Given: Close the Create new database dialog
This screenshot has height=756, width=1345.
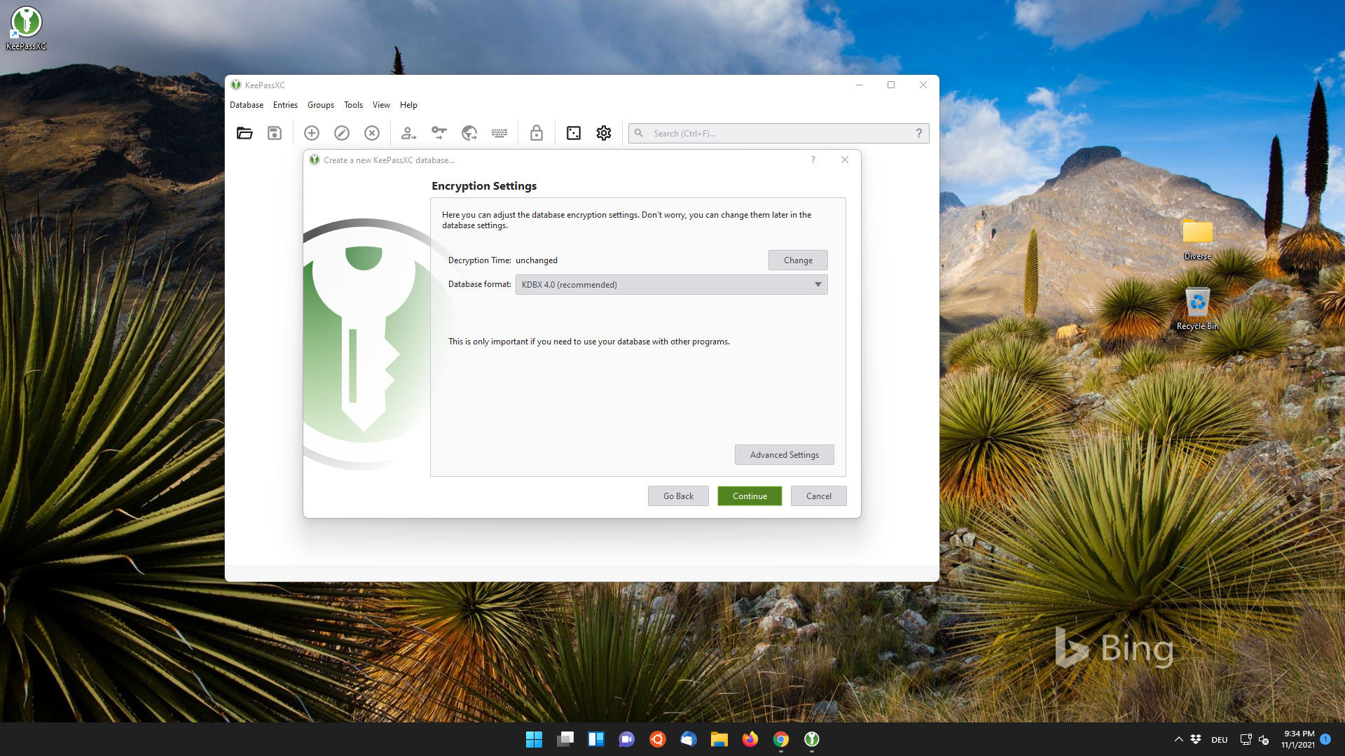Looking at the screenshot, I should 845,160.
